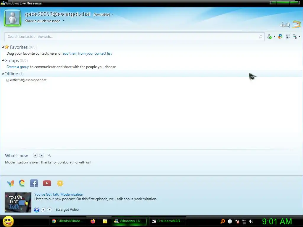The height and width of the screenshot is (227, 303).
Task: Click the Favorites star icon
Action: pyautogui.click(x=7, y=47)
